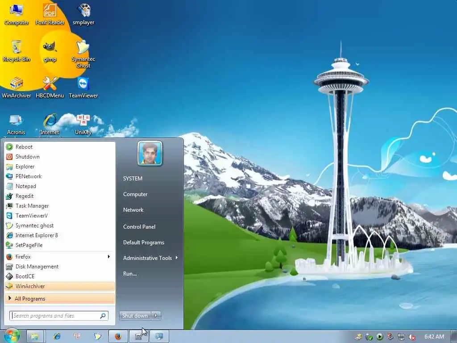The image size is (457, 343).
Task: Click the user account picture
Action: [x=150, y=154]
